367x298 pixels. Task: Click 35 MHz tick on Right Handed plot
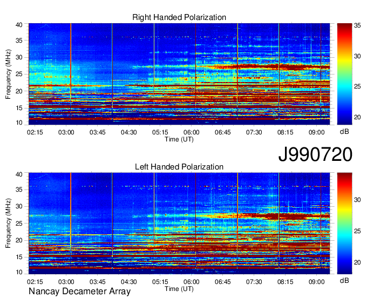point(19,40)
